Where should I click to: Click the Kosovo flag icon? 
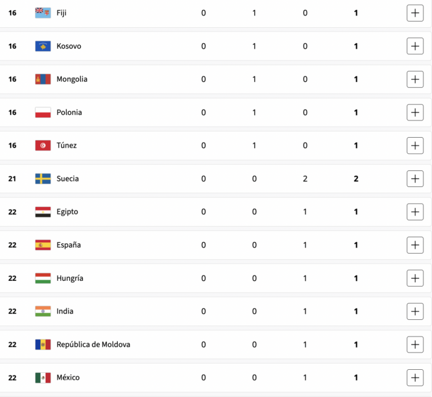[43, 46]
